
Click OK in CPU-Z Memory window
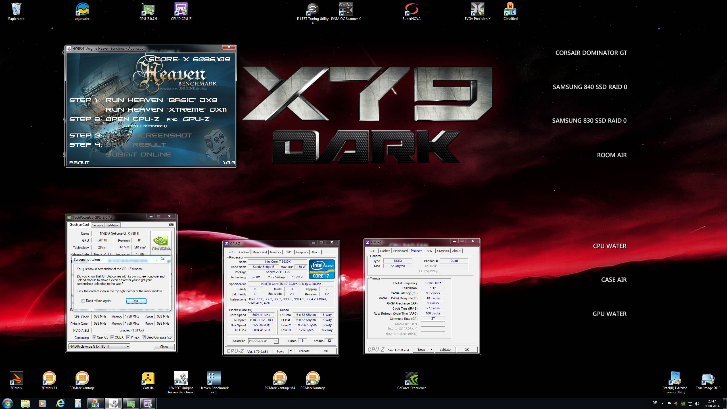(467, 350)
